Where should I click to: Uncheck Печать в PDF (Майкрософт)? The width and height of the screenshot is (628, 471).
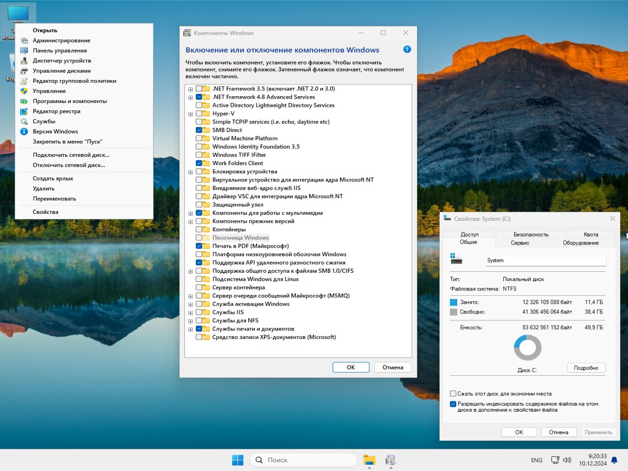point(199,246)
